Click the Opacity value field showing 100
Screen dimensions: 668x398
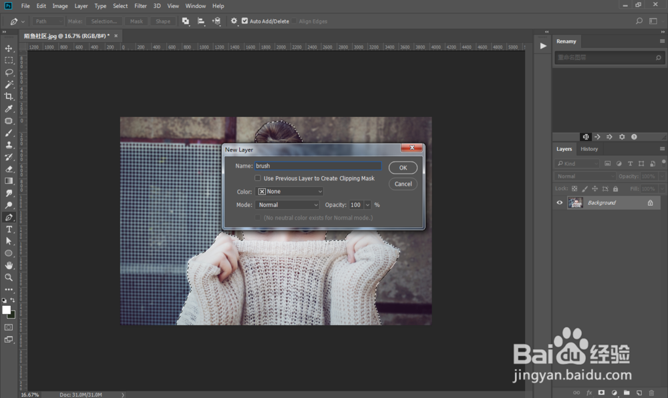coord(356,205)
